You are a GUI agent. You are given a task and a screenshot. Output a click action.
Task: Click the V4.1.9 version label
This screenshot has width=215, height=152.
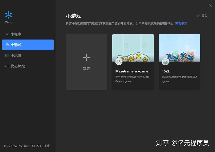9,22
